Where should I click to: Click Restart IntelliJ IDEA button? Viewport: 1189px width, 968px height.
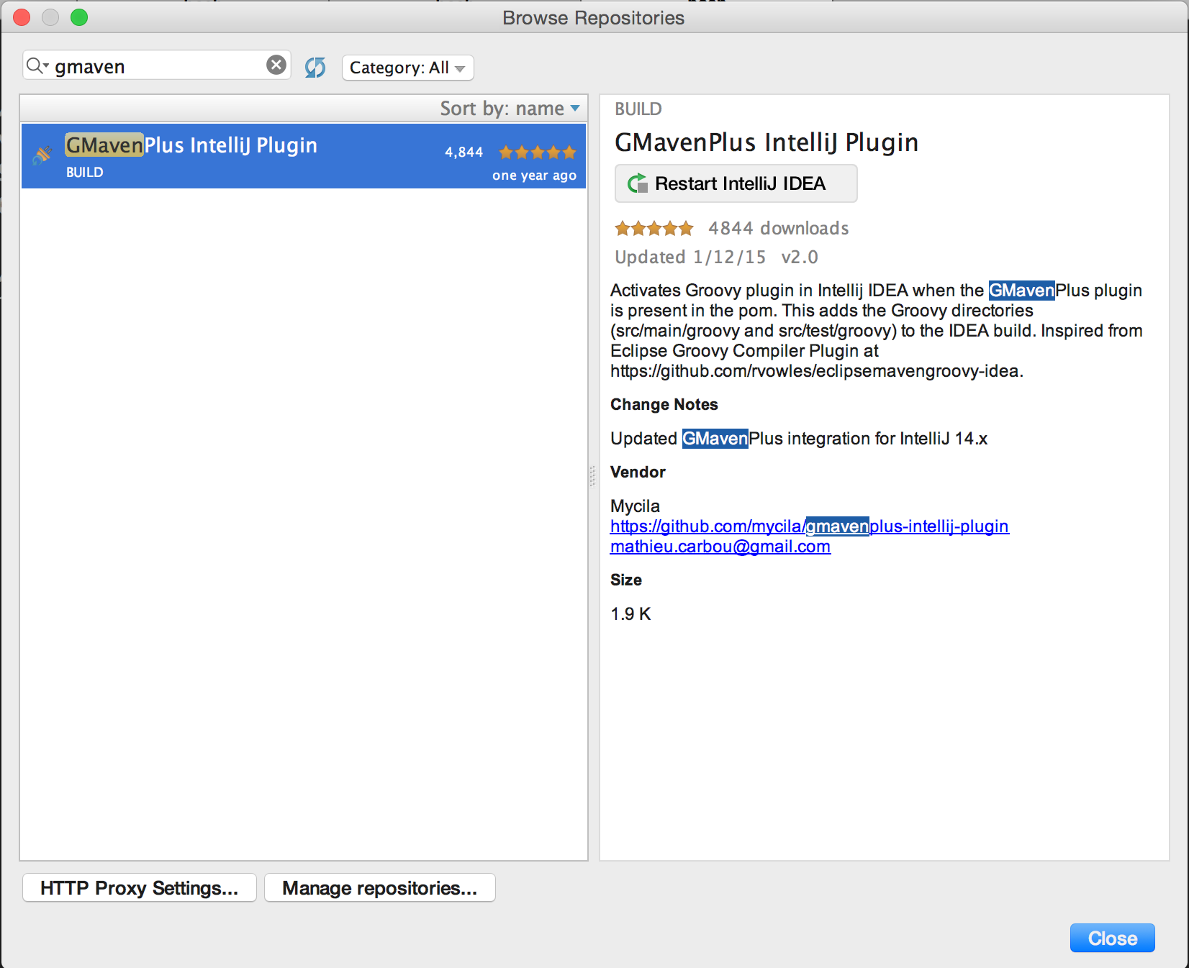click(x=736, y=183)
